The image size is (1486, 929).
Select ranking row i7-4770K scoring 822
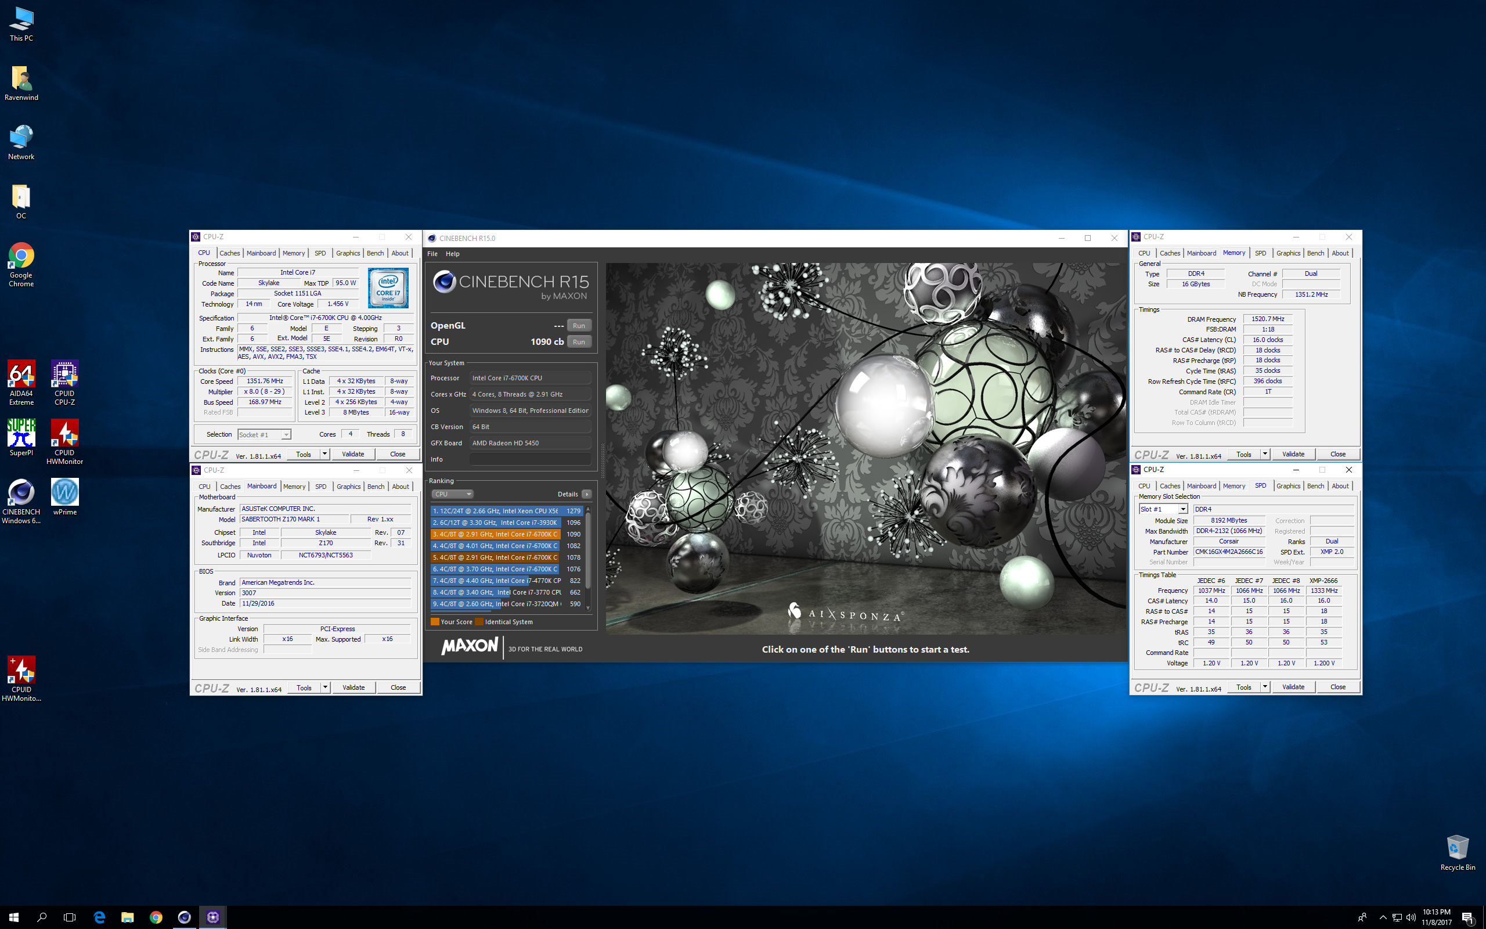507,581
